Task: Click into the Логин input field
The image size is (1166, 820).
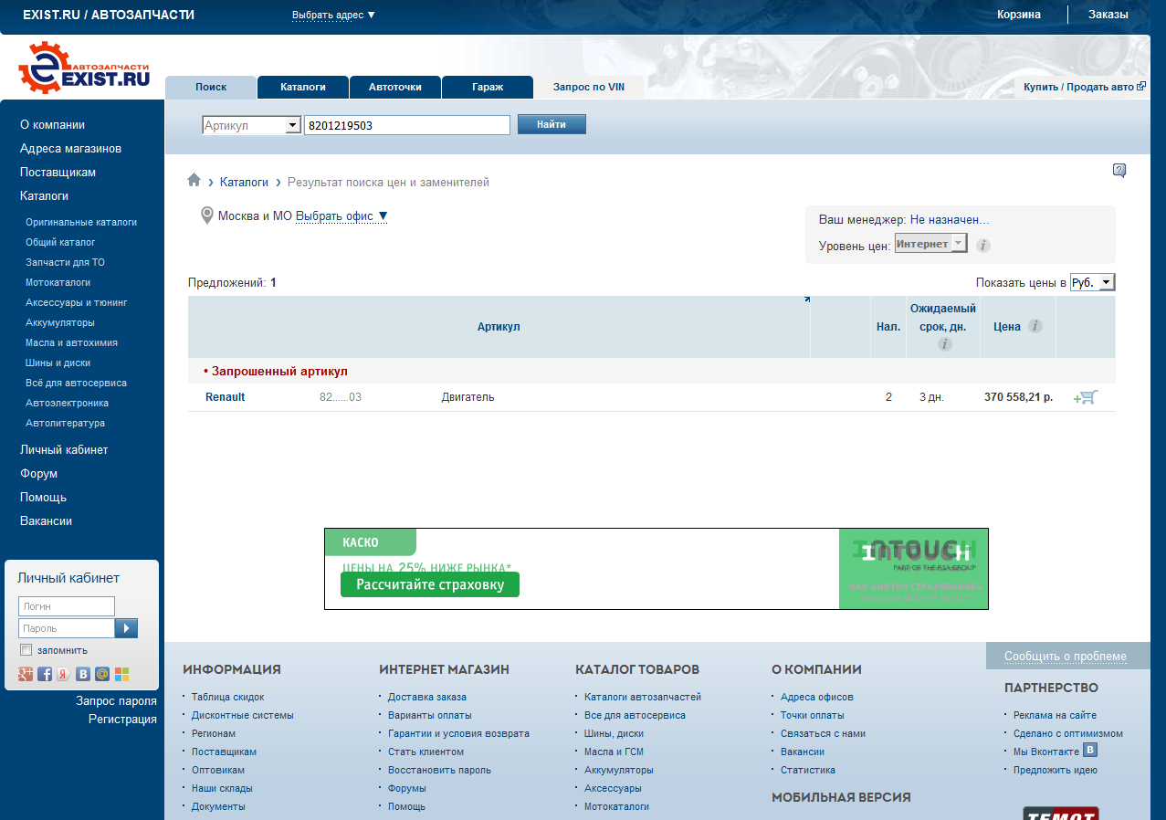Action: coord(67,606)
